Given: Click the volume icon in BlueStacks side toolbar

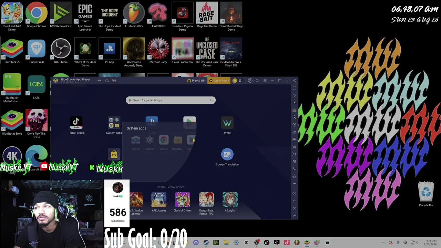Looking at the screenshot, I should click(294, 95).
